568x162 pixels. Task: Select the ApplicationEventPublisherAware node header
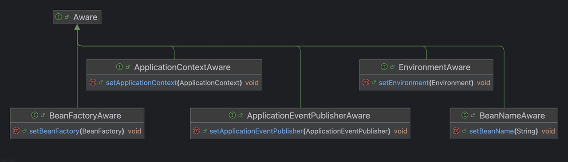(300, 115)
